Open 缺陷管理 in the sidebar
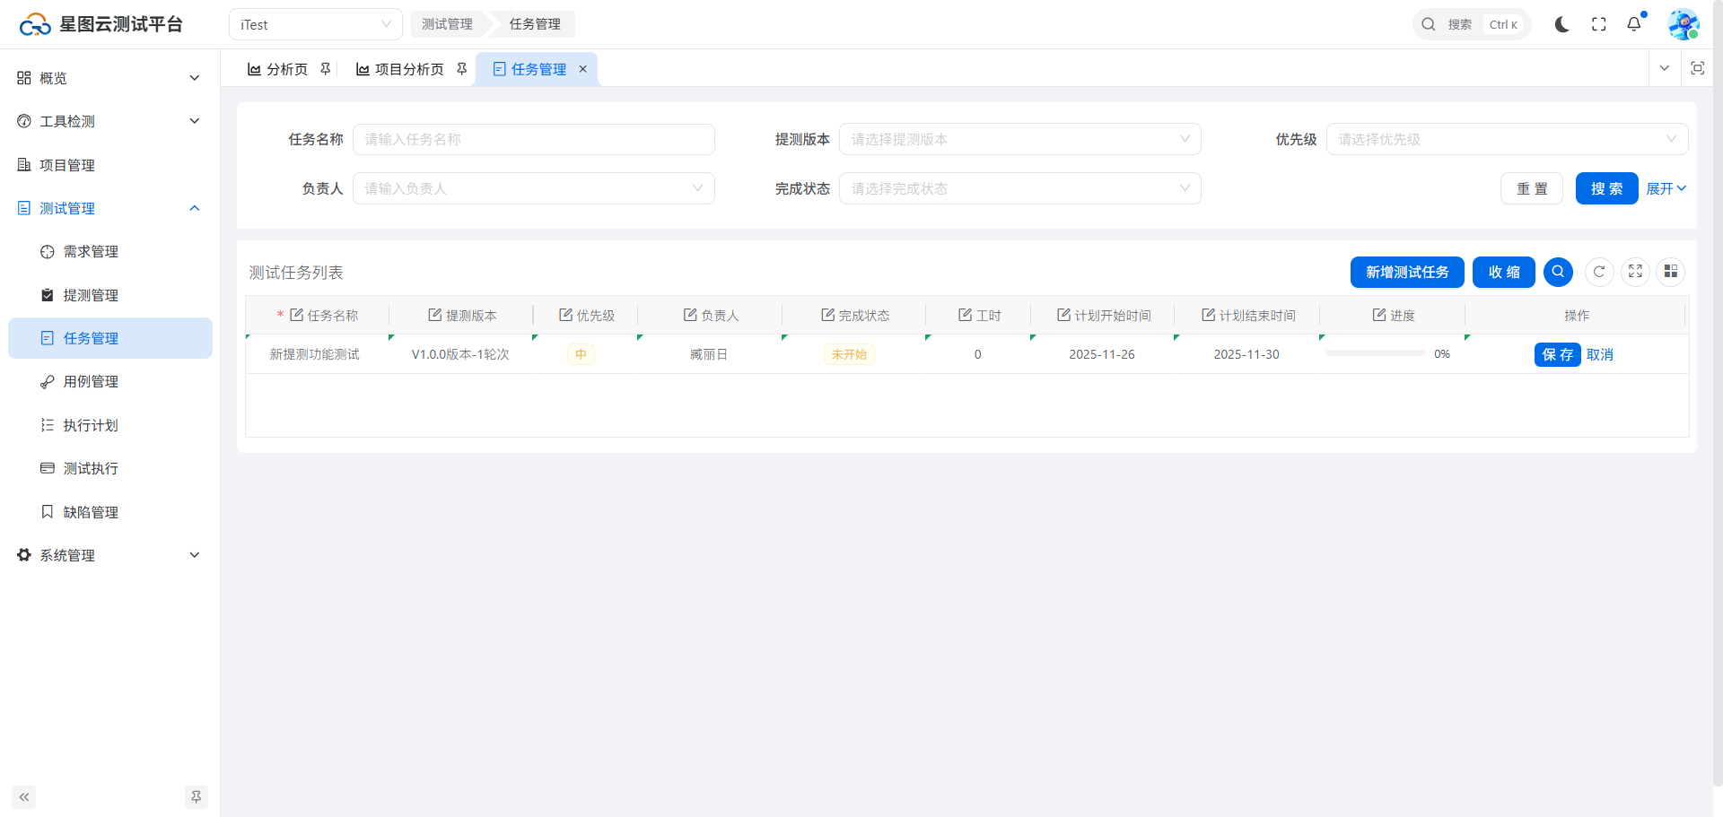The height and width of the screenshot is (817, 1723). pos(91,512)
